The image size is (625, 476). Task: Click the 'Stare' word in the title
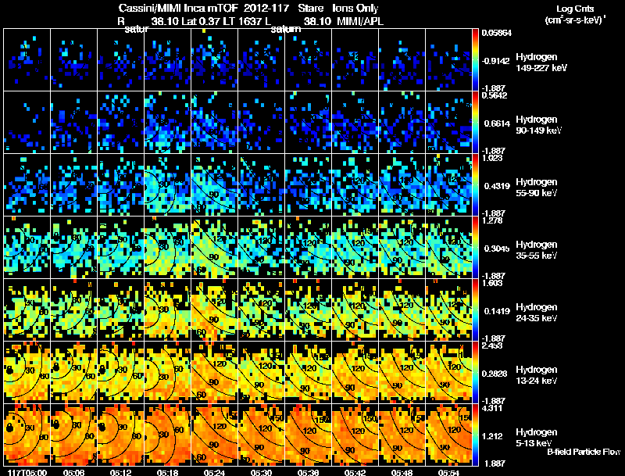point(310,8)
